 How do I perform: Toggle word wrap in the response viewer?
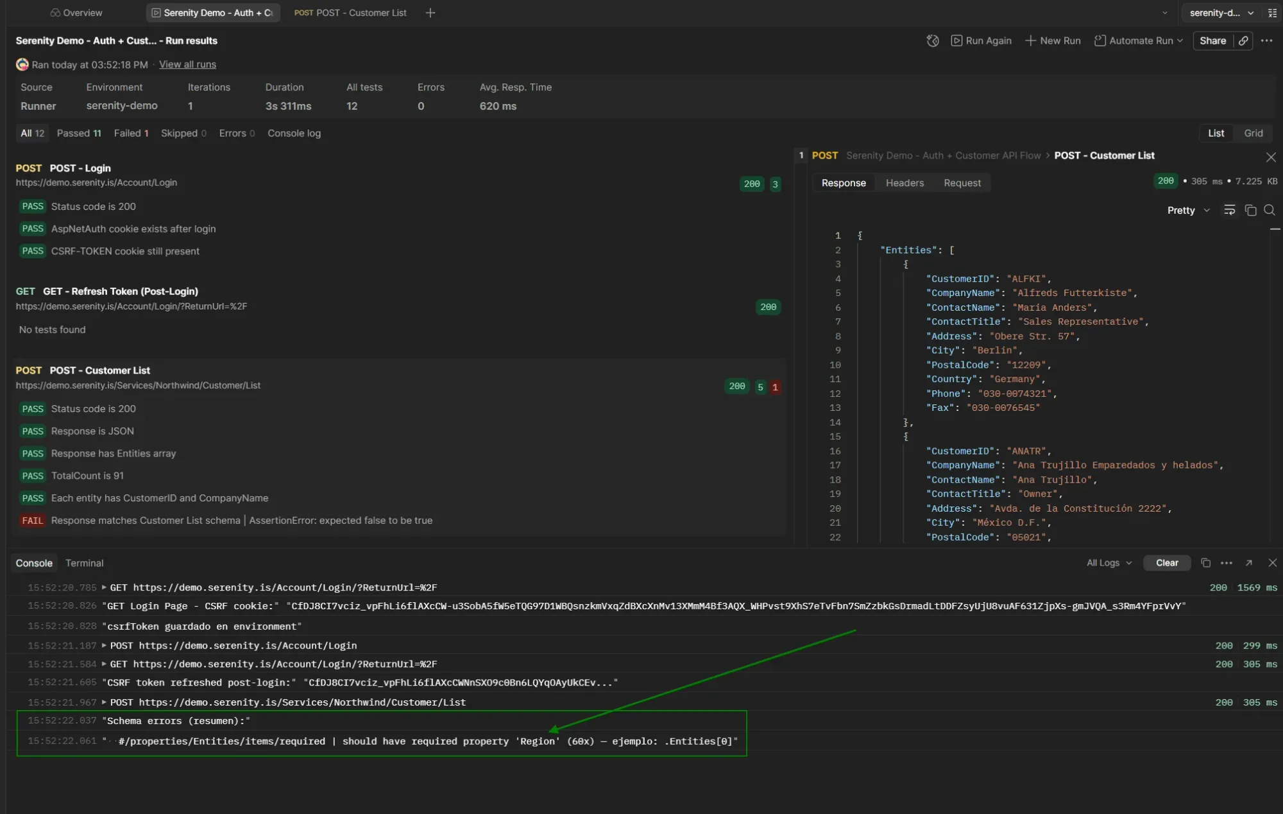click(1230, 210)
